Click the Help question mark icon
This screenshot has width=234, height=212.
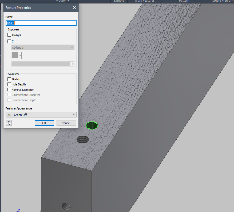(x=9, y=123)
